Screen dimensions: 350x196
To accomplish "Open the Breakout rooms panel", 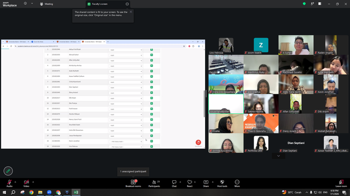I will (133, 183).
